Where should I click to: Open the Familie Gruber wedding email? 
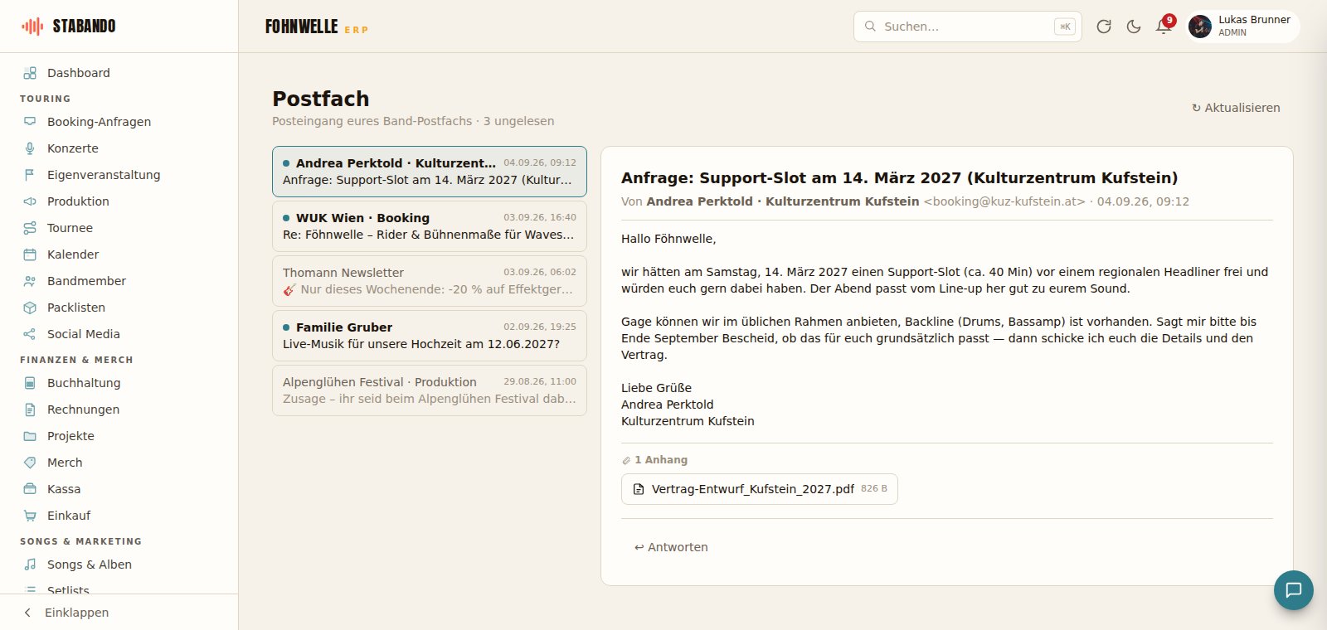tap(430, 336)
